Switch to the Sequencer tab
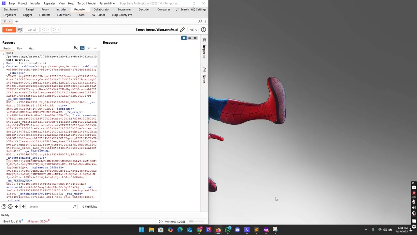417x235 pixels. pyautogui.click(x=124, y=9)
